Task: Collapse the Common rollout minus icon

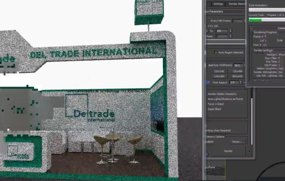Action: (252, 28)
